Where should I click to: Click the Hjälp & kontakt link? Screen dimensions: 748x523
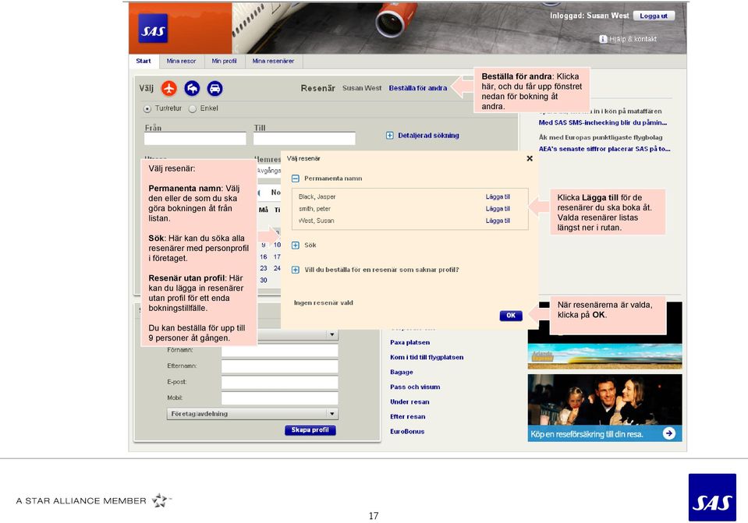[x=633, y=39]
